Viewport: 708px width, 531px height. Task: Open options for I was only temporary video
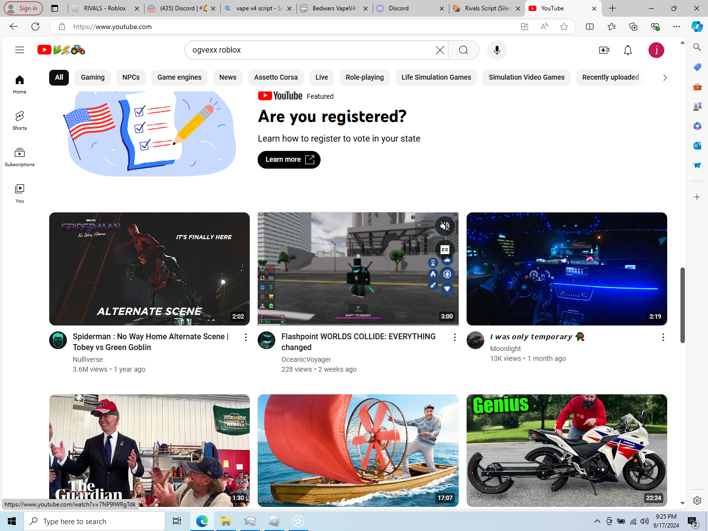coord(663,337)
